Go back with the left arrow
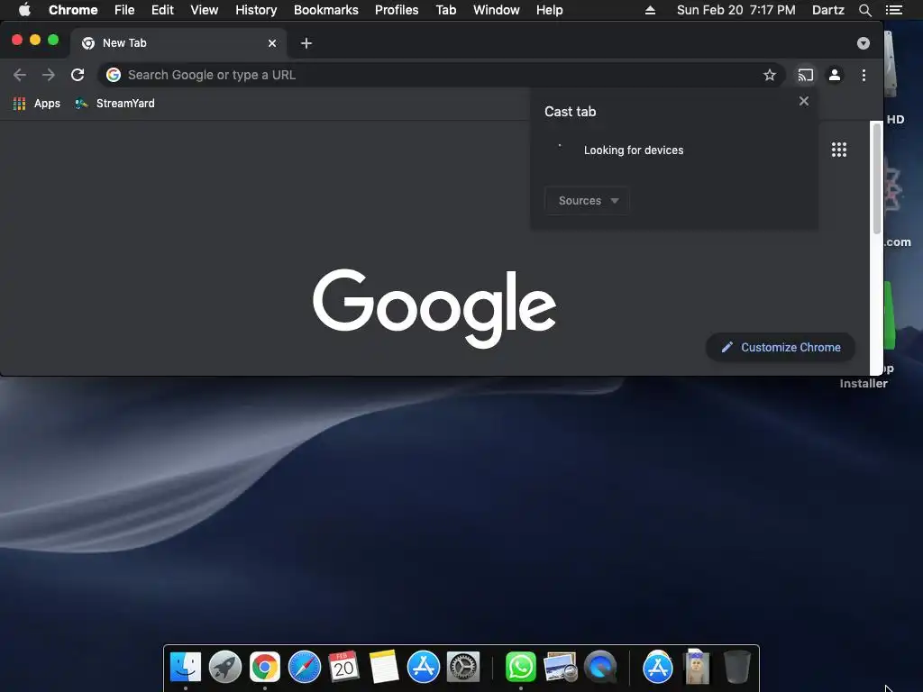This screenshot has height=692, width=923. coord(20,76)
